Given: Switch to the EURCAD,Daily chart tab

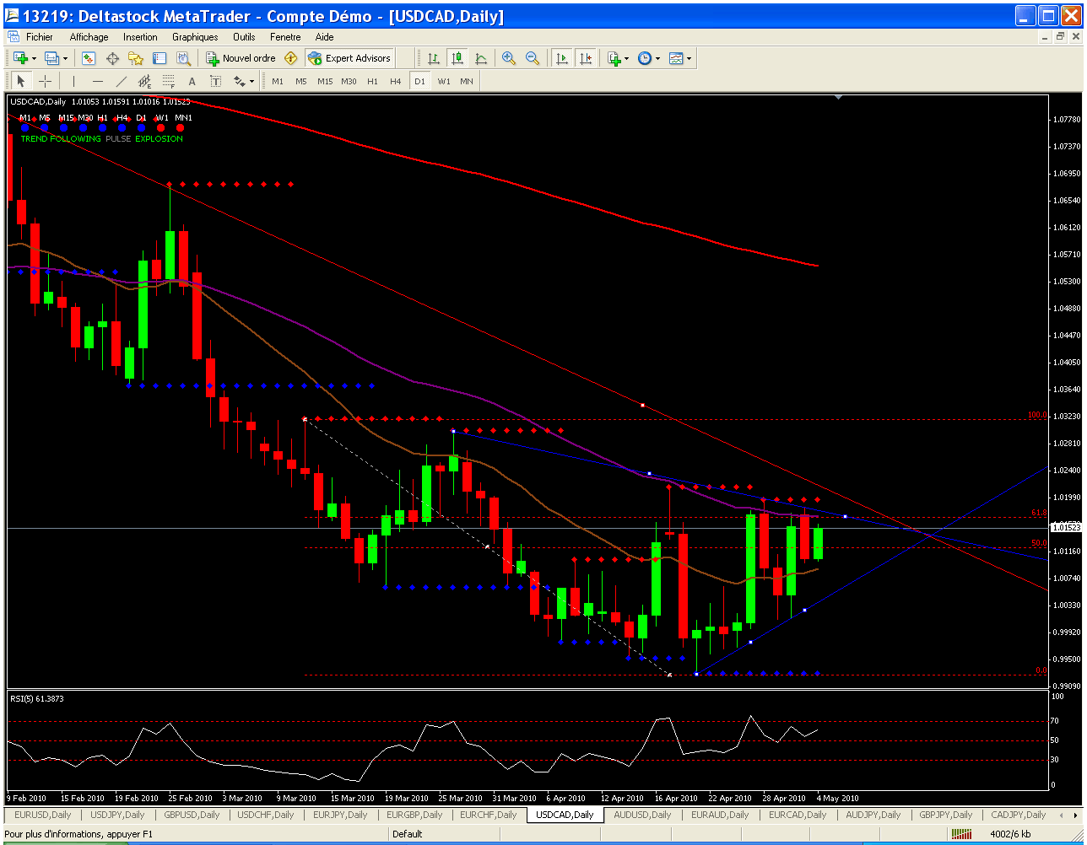Looking at the screenshot, I should 798,815.
